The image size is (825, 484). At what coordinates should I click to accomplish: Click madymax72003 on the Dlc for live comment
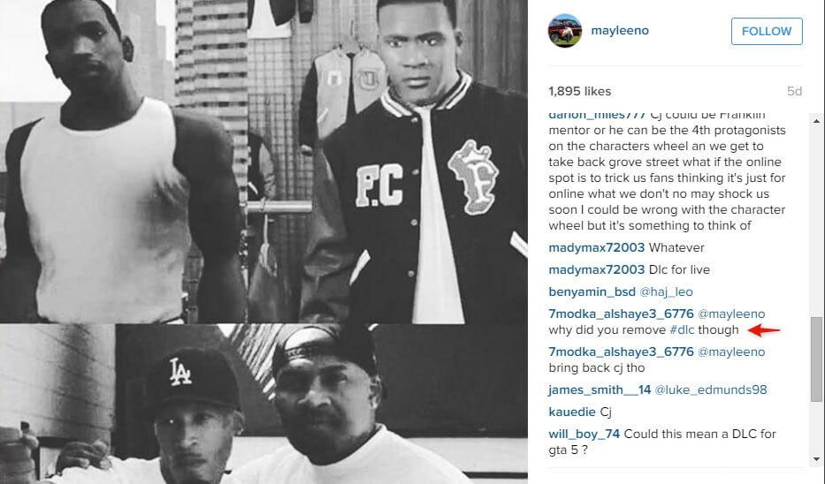(596, 269)
